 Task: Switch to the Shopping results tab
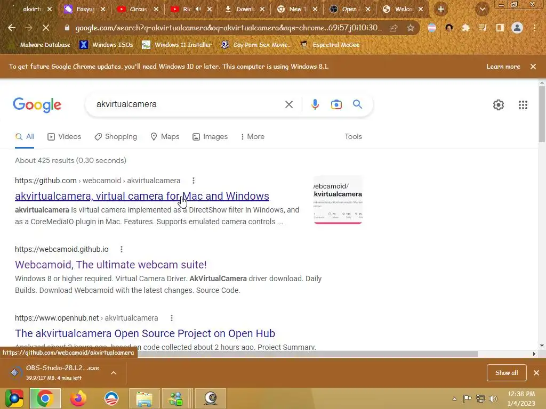[x=116, y=137]
